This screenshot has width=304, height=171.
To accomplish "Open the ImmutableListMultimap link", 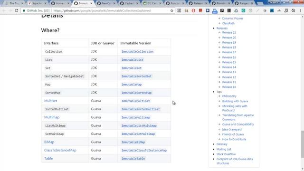I will (139, 125).
